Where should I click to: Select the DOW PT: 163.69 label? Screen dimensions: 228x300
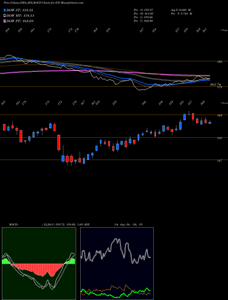[x=20, y=21]
